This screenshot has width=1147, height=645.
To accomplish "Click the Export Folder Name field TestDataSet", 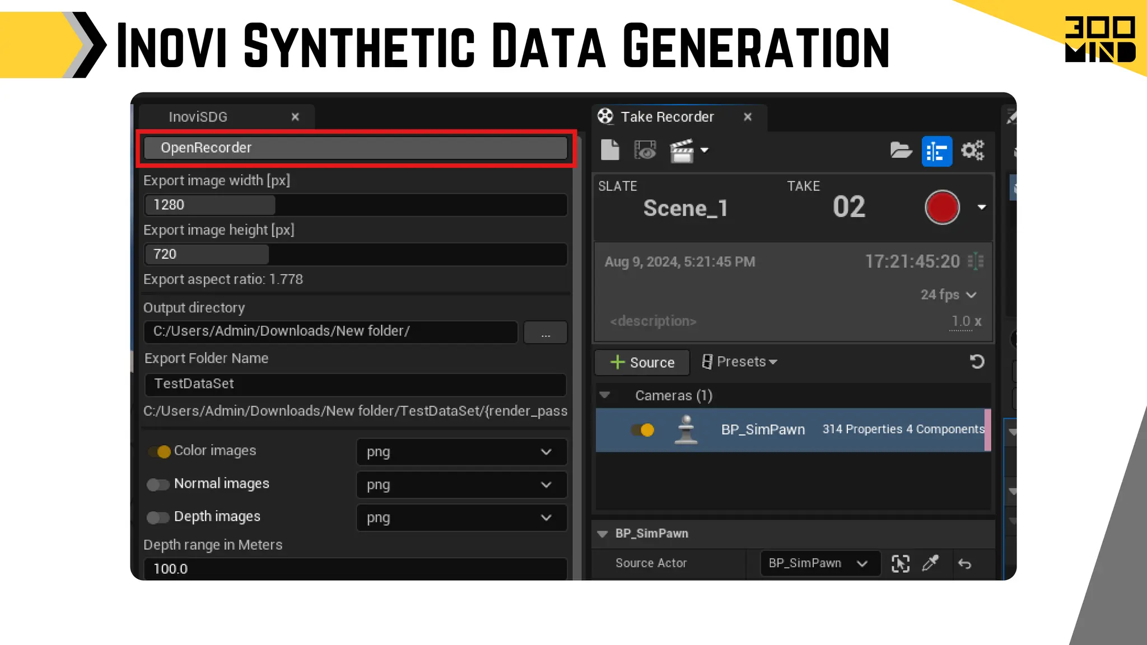I will 356,384.
